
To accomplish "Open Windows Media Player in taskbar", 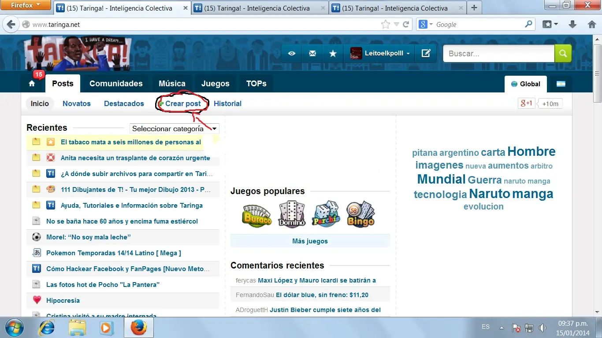I will [x=106, y=328].
